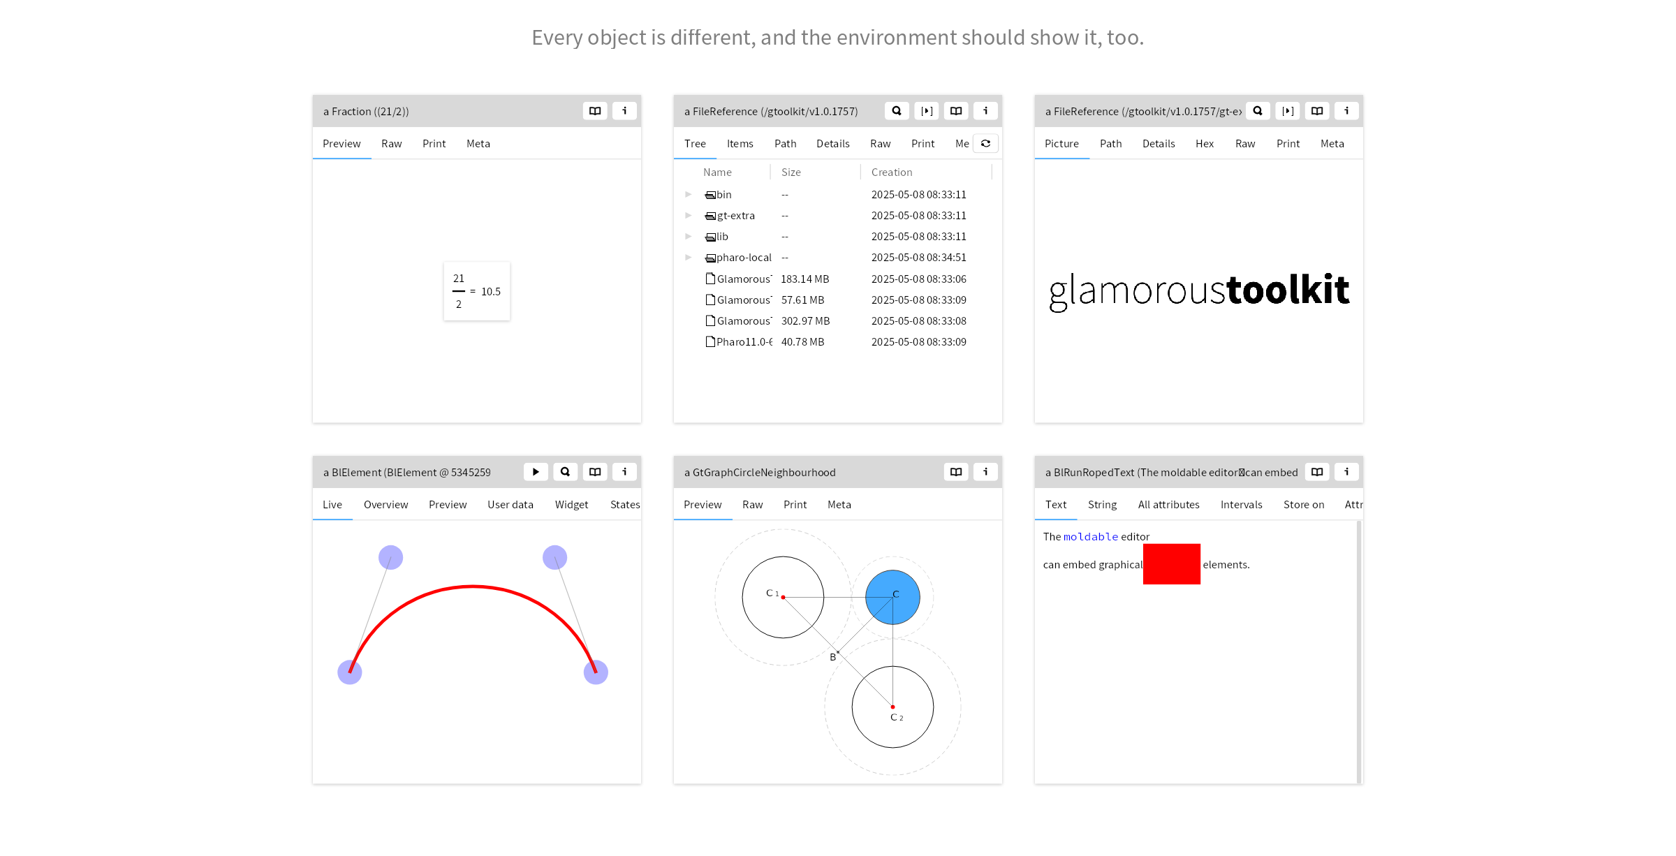The height and width of the screenshot is (856, 1676).
Task: Click the info icon in Fraction inspector
Action: (624, 111)
